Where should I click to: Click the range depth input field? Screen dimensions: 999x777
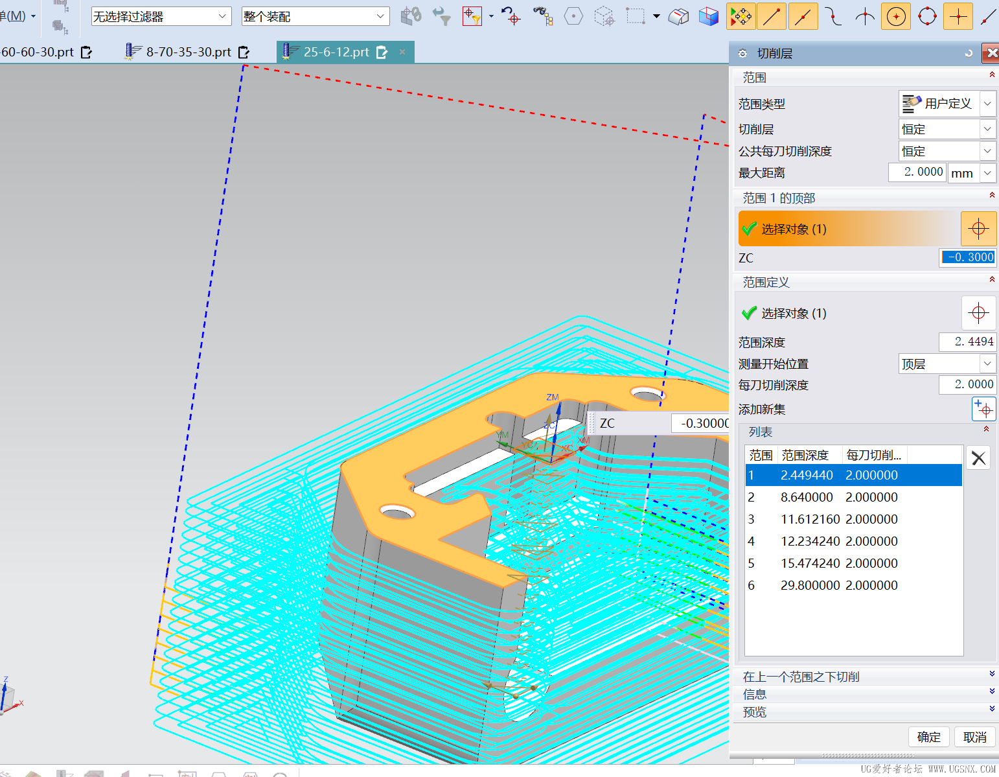[968, 342]
